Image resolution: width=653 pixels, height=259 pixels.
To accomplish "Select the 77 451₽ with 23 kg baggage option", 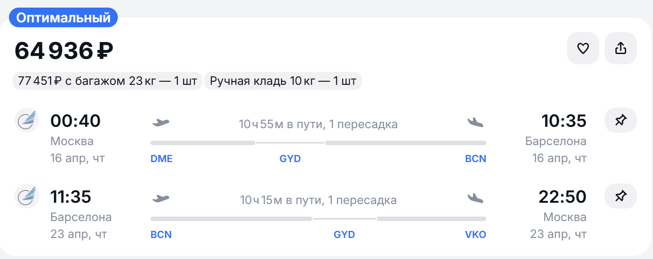I will [x=107, y=81].
